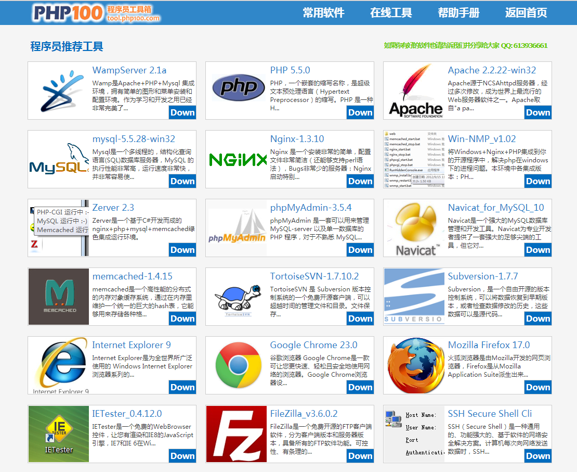Click the MySQL dolphin logo
Viewport: 577px width, 472px height.
point(59,159)
